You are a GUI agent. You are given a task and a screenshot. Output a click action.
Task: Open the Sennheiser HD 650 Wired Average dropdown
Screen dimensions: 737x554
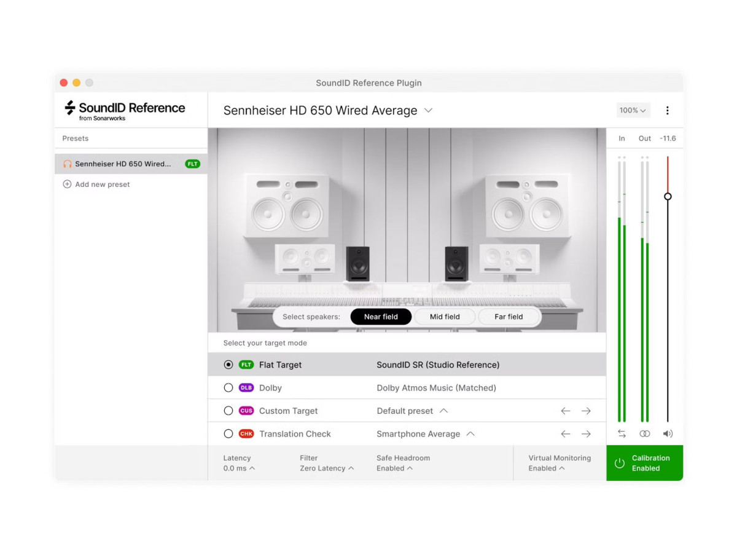pos(328,111)
